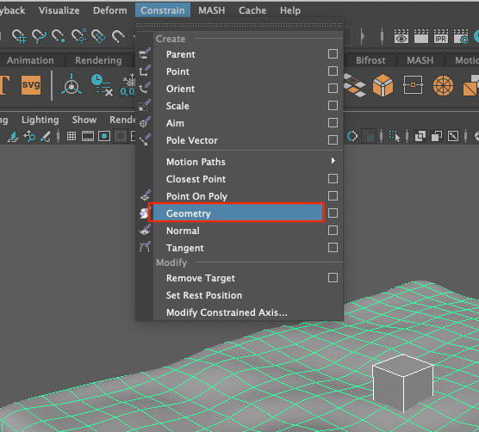Open option box for Remove Target
The height and width of the screenshot is (432, 479).
click(x=333, y=278)
